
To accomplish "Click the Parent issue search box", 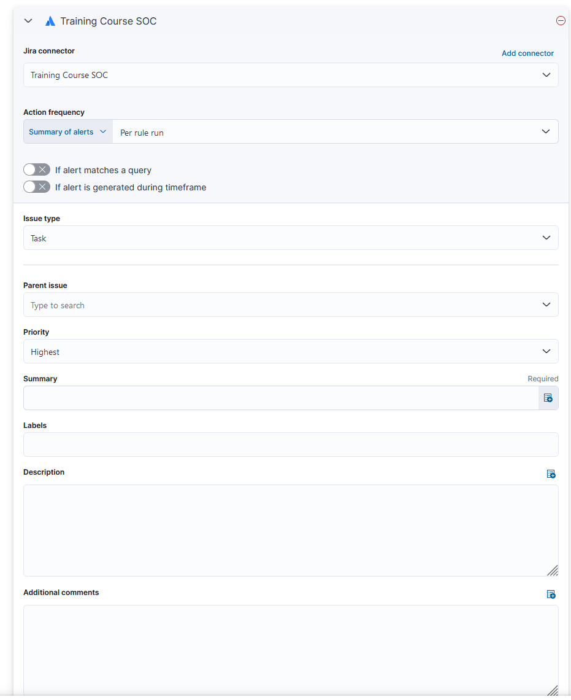I will [282, 305].
